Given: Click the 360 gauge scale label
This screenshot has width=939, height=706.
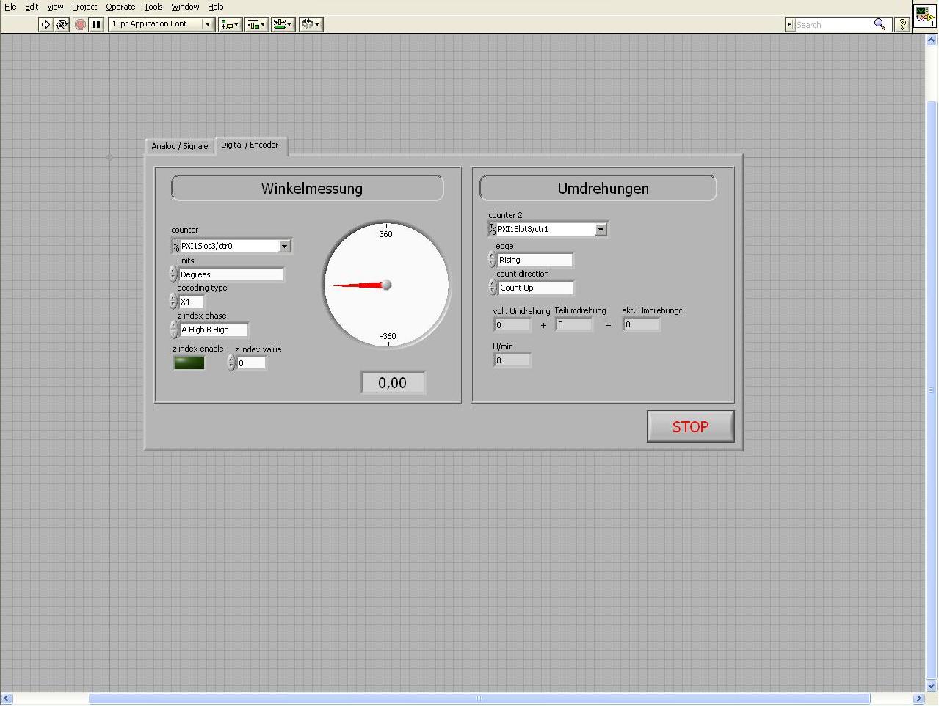Looking at the screenshot, I should [x=385, y=234].
